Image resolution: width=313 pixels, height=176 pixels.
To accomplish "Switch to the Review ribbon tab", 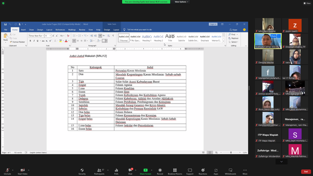I will (82, 30).
